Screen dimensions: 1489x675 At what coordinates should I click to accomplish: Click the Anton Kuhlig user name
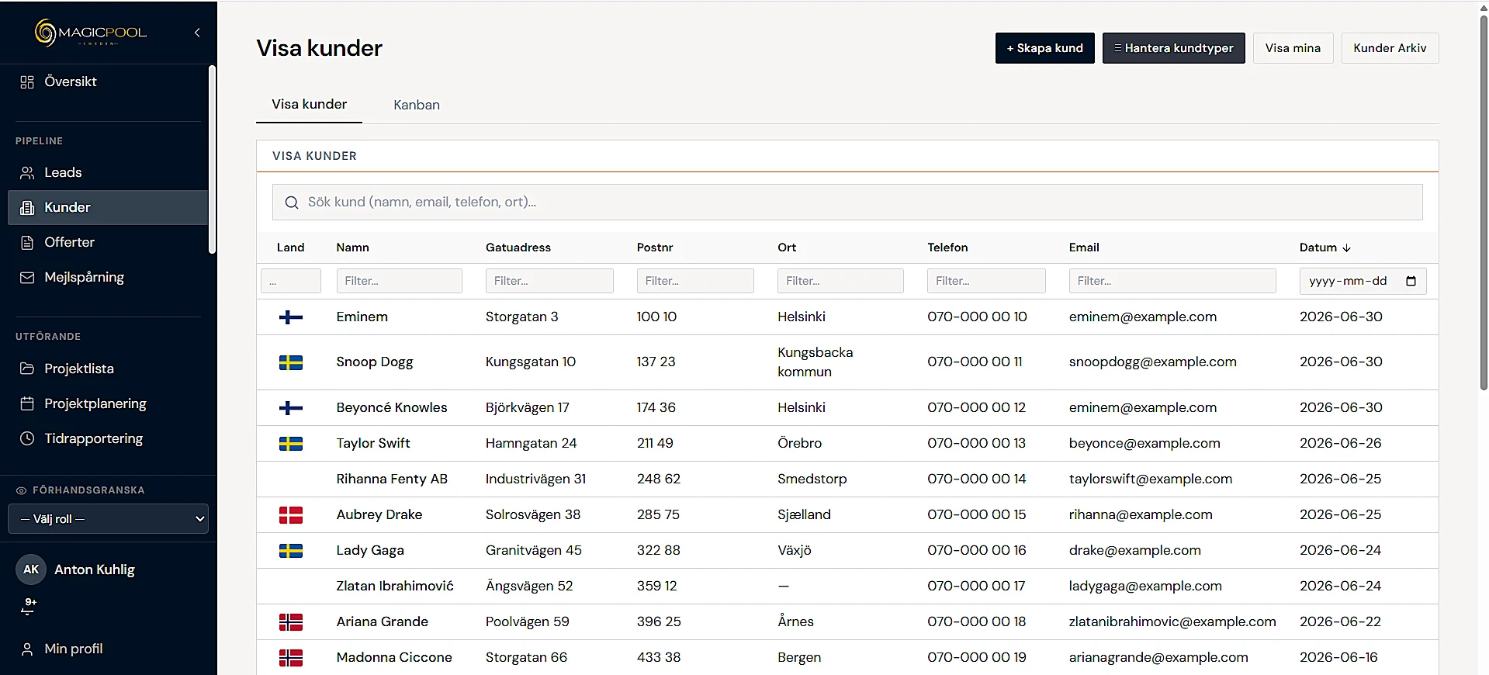[x=95, y=569]
